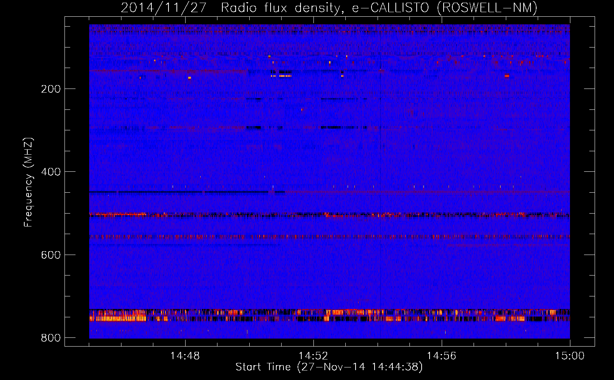Viewport: 614px width, 380px height.
Task: Click the 14:52 time tick label
Action: (313, 356)
